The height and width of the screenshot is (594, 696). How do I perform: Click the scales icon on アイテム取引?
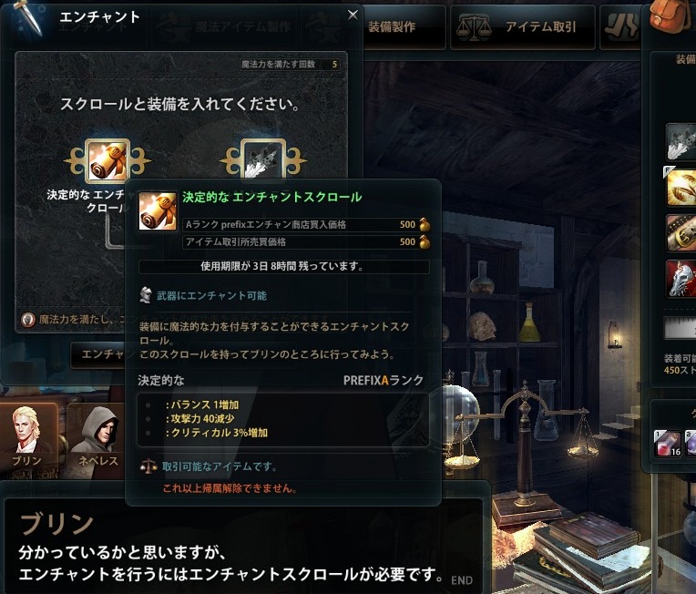[474, 27]
